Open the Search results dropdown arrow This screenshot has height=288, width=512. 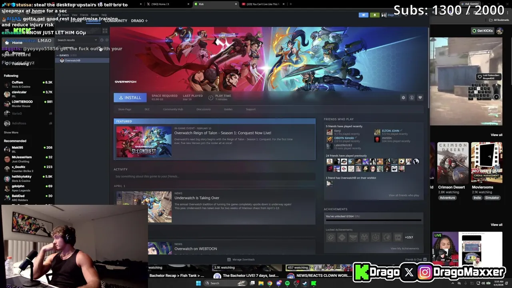[96, 40]
